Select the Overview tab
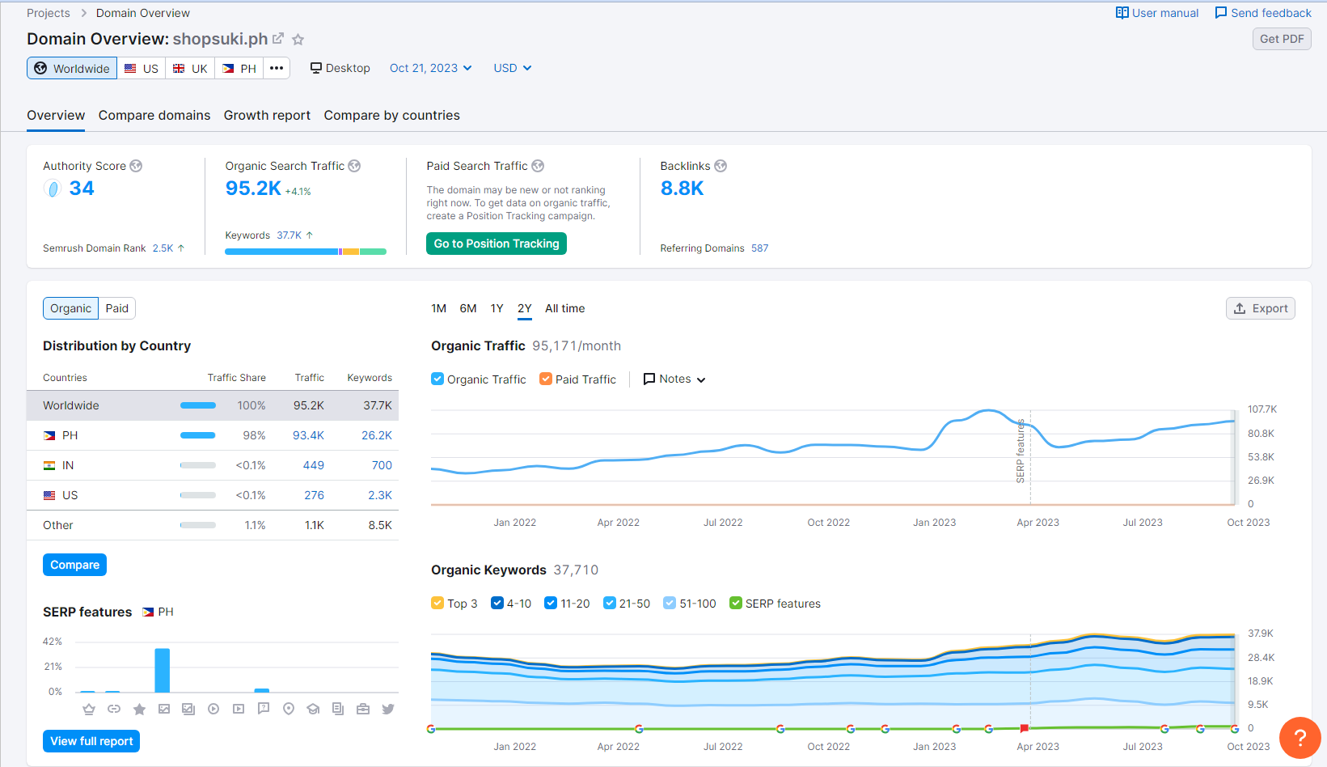The width and height of the screenshot is (1327, 767). tap(56, 116)
